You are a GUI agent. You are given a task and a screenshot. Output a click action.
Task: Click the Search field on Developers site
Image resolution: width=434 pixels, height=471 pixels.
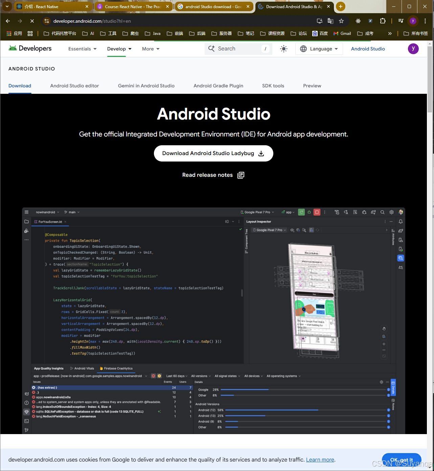[x=238, y=49]
